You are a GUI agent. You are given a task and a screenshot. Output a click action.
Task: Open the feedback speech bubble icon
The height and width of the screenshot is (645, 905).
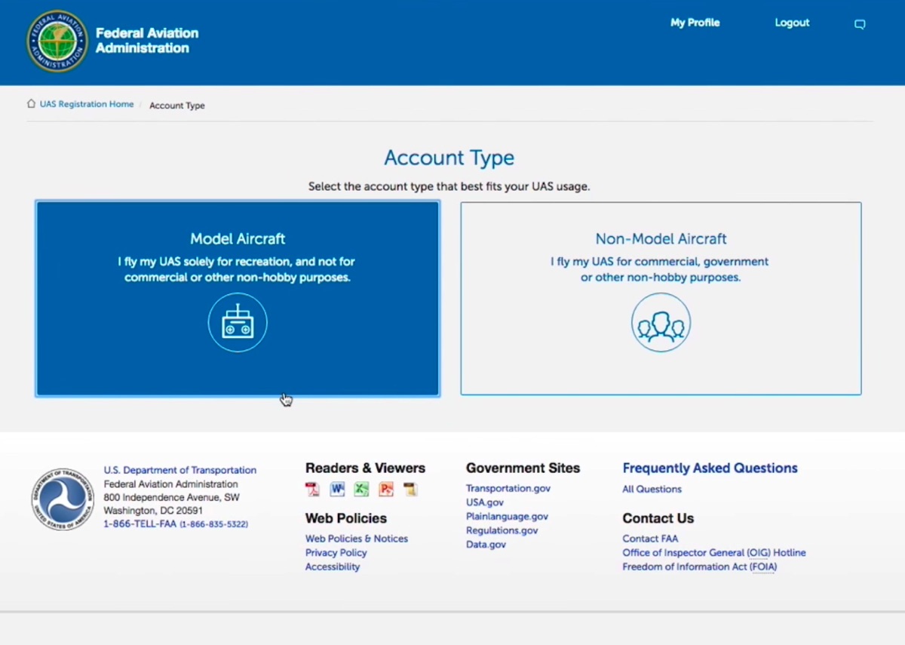(x=859, y=24)
